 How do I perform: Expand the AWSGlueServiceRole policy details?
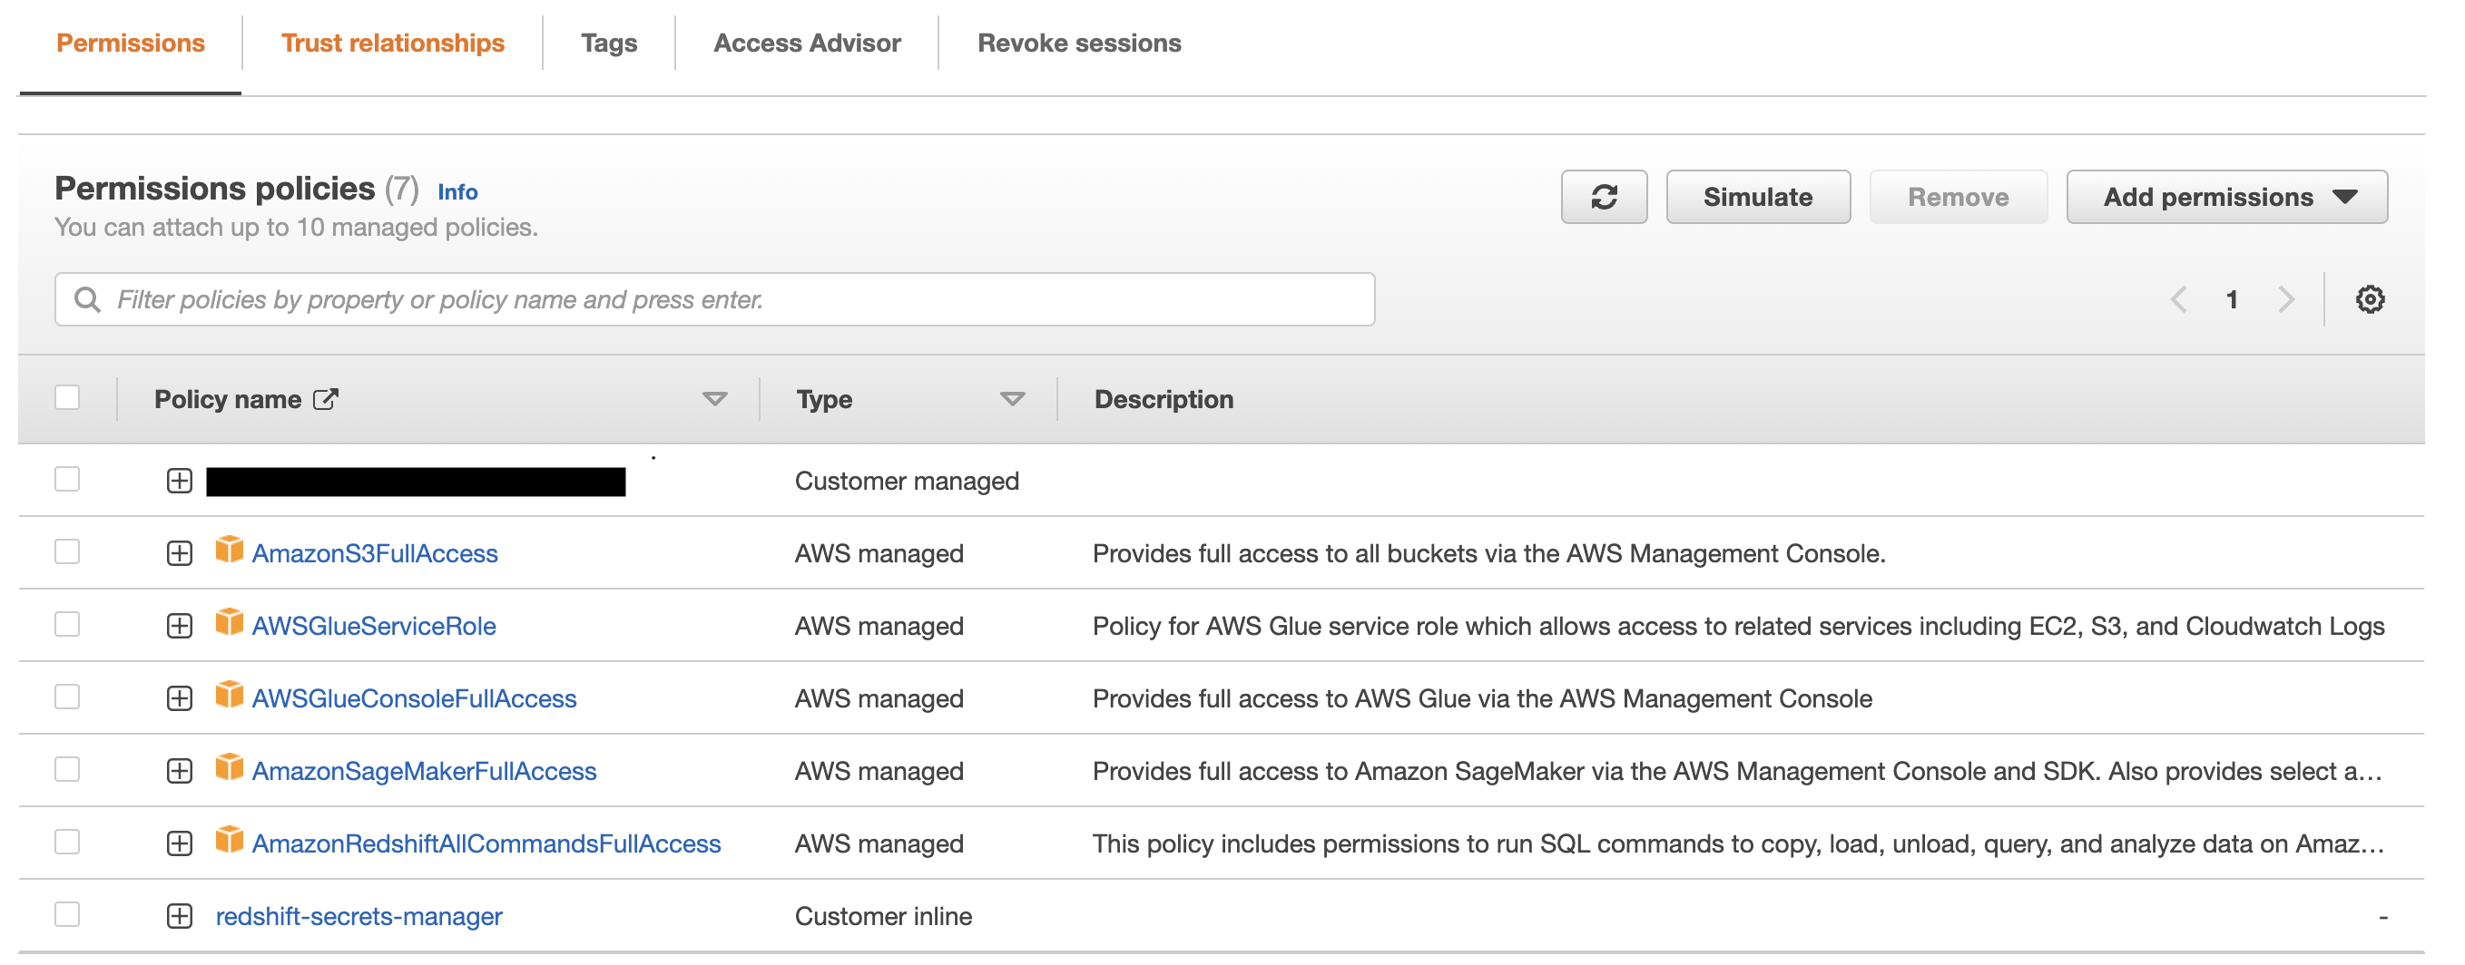point(179,626)
